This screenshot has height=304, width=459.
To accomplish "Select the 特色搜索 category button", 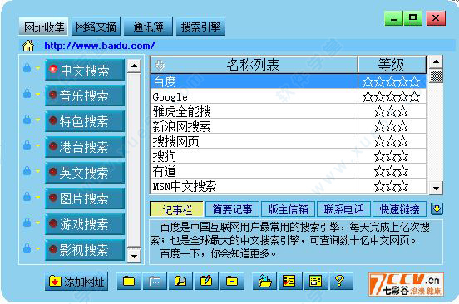I will (85, 121).
